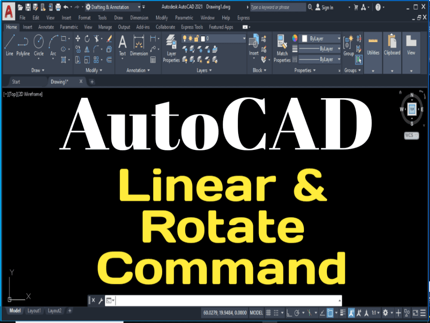Viewport: 430px width, 323px height.
Task: Open the Start file tab
Action: click(x=16, y=81)
